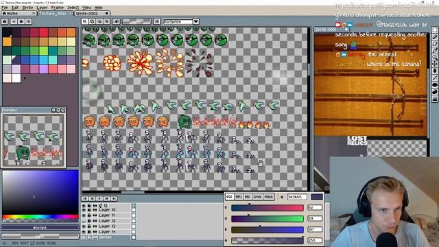
Task: Close the Texture_Atlas tab
Action: point(70,14)
